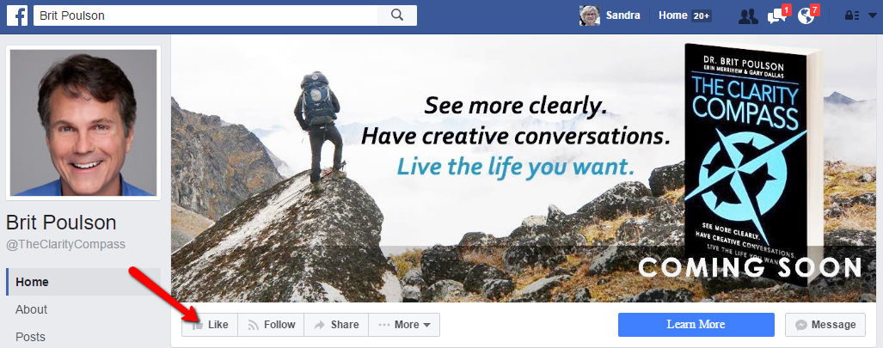
Task: Click the privacy shortcuts lock icon
Action: click(850, 15)
